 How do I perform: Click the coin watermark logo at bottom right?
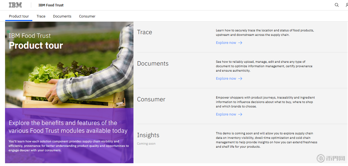point(321,158)
